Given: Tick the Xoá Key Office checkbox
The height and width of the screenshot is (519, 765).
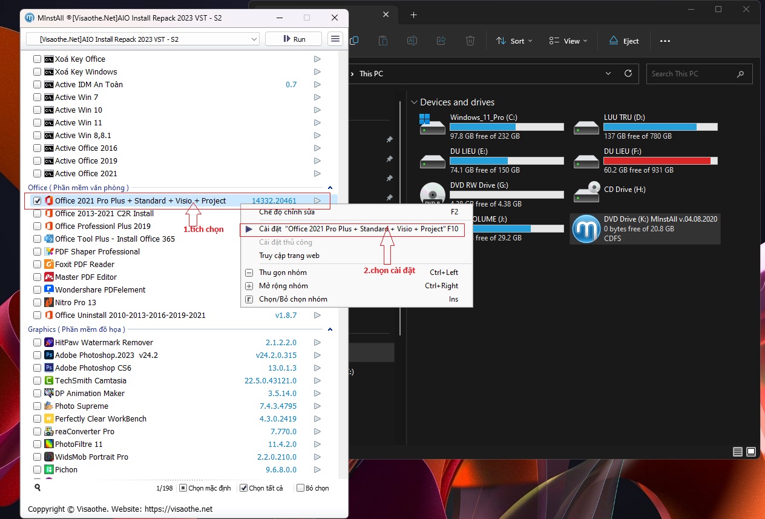Looking at the screenshot, I should (38, 59).
